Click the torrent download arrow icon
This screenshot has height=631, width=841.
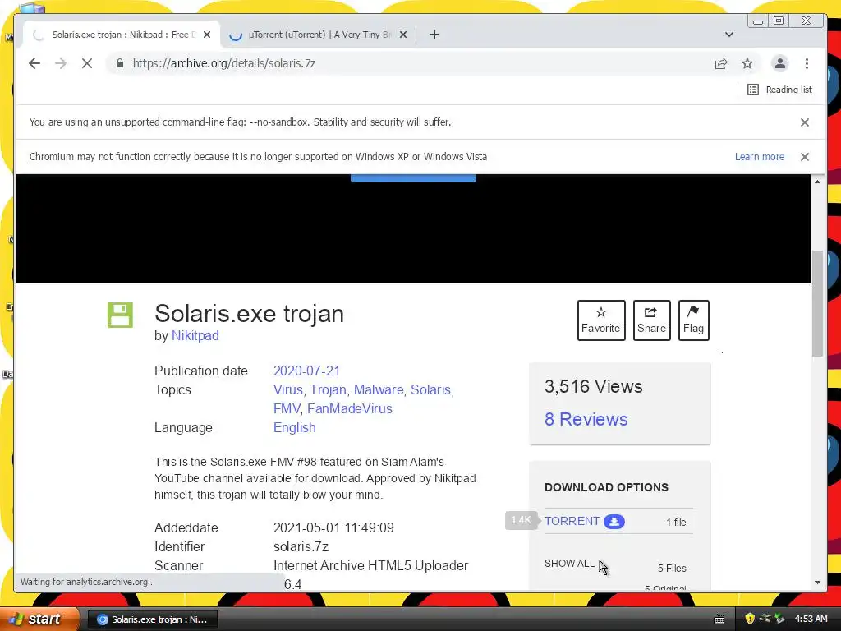(614, 522)
